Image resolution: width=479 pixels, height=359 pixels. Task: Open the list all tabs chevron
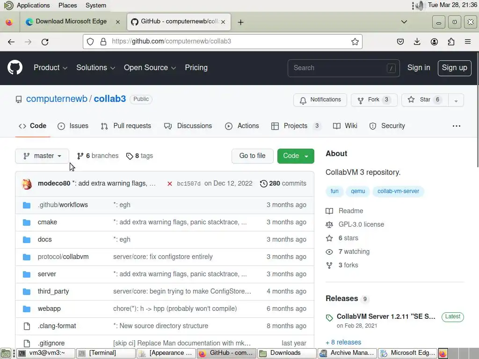[x=404, y=22]
